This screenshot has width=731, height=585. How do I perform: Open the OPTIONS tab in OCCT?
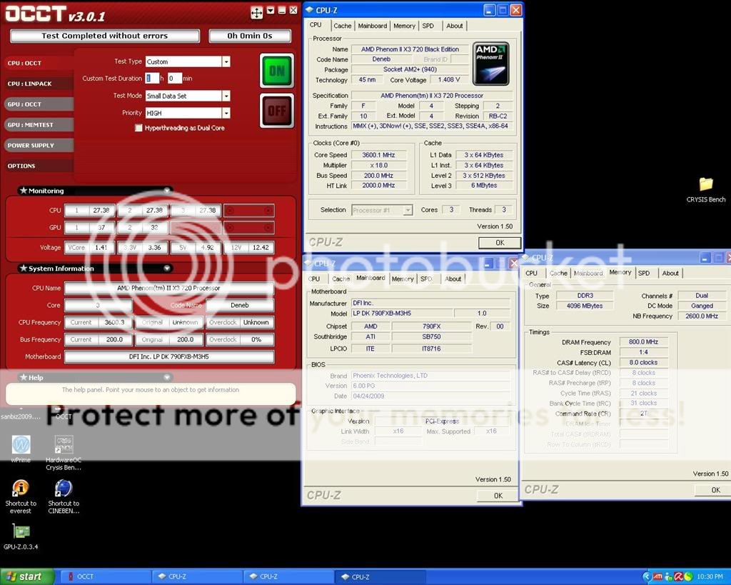pyautogui.click(x=39, y=166)
